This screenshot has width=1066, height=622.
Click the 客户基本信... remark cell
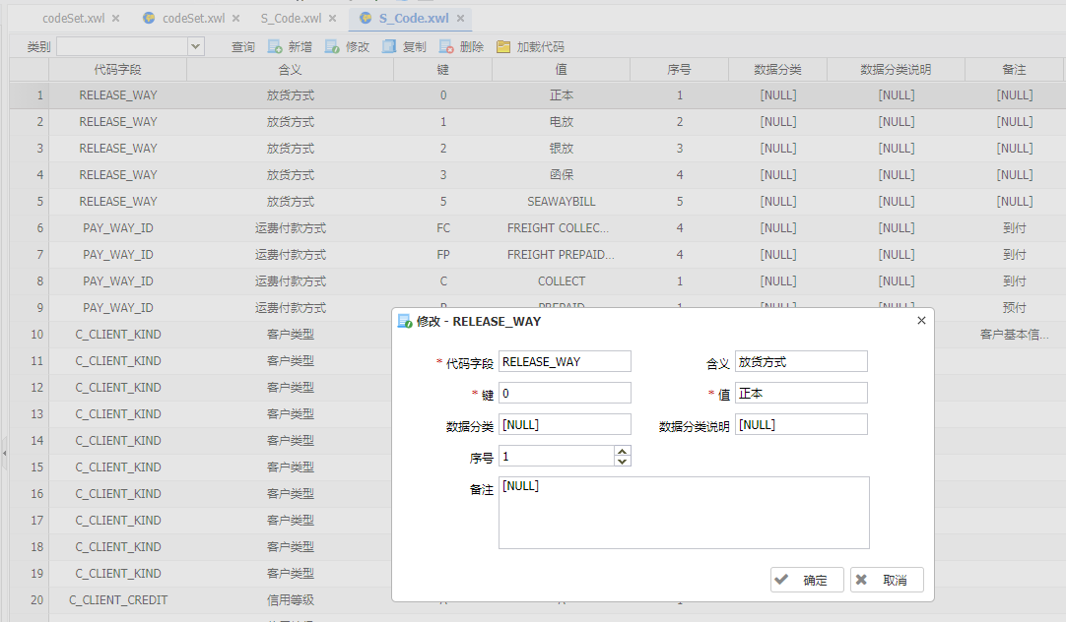point(1015,334)
